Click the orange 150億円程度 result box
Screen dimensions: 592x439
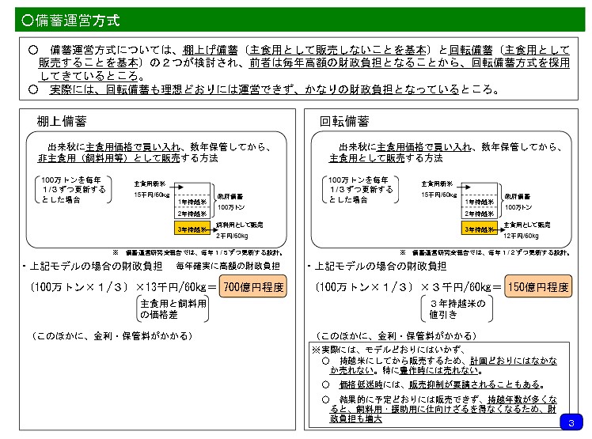[x=538, y=286]
